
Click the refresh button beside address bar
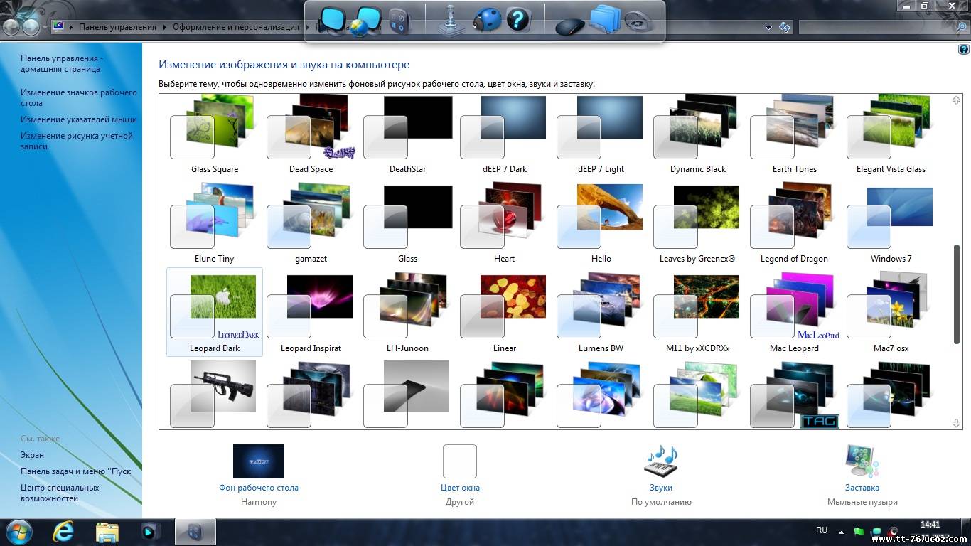click(x=785, y=27)
